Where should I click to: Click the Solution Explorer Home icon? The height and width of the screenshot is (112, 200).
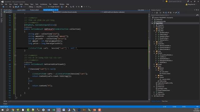pos(157,12)
